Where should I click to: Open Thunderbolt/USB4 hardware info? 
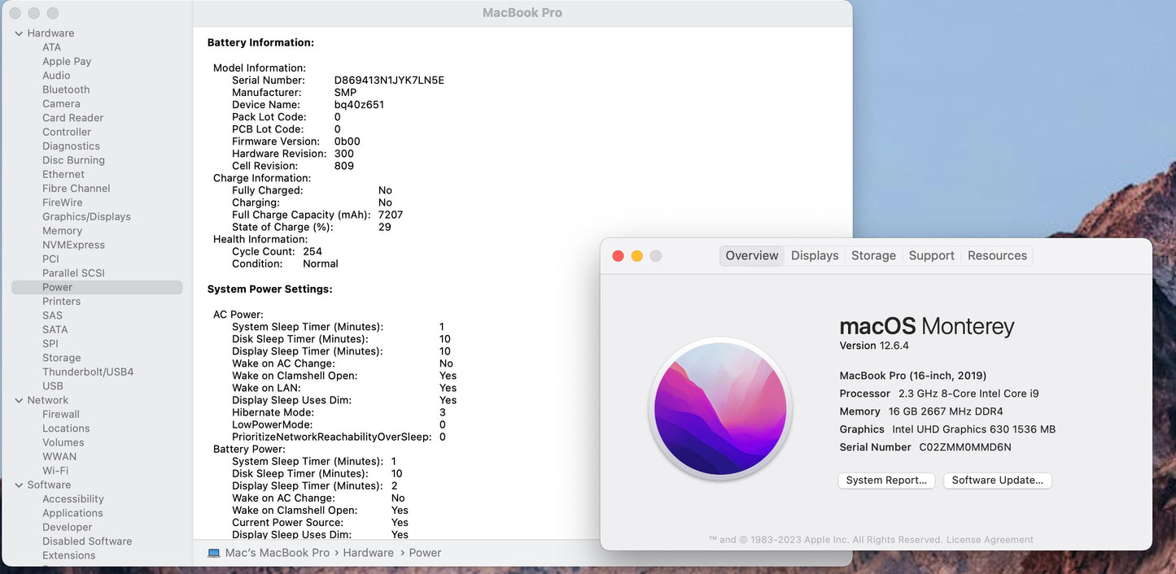click(x=90, y=372)
